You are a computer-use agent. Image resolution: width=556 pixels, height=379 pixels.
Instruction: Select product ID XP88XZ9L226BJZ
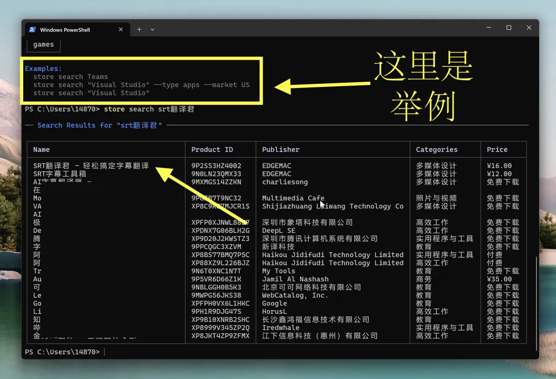(x=220, y=263)
